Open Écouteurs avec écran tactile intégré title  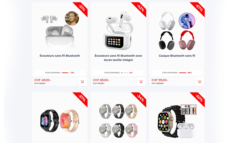point(118,58)
